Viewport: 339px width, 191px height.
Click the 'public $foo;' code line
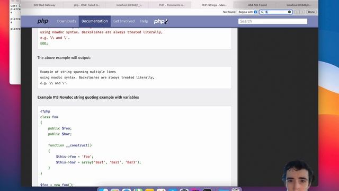click(x=60, y=128)
